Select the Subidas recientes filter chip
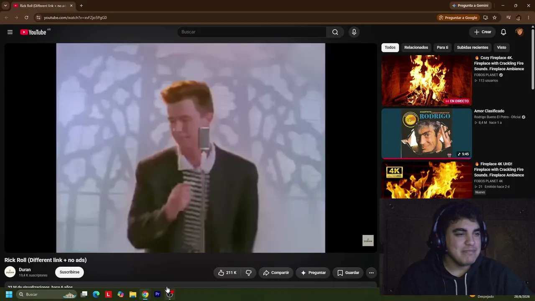The height and width of the screenshot is (301, 535). click(x=473, y=48)
